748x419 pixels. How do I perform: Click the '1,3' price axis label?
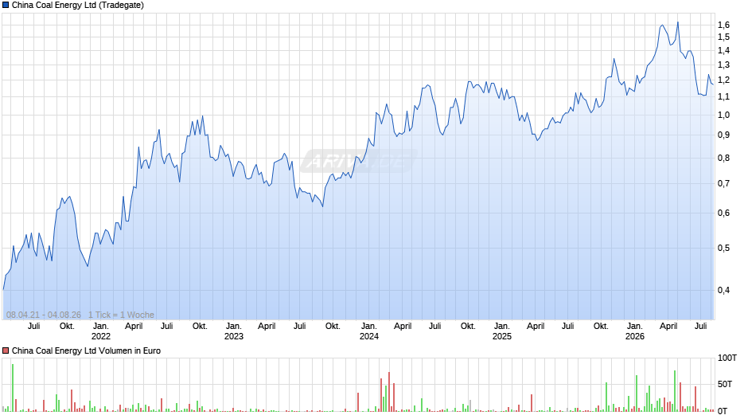723,65
